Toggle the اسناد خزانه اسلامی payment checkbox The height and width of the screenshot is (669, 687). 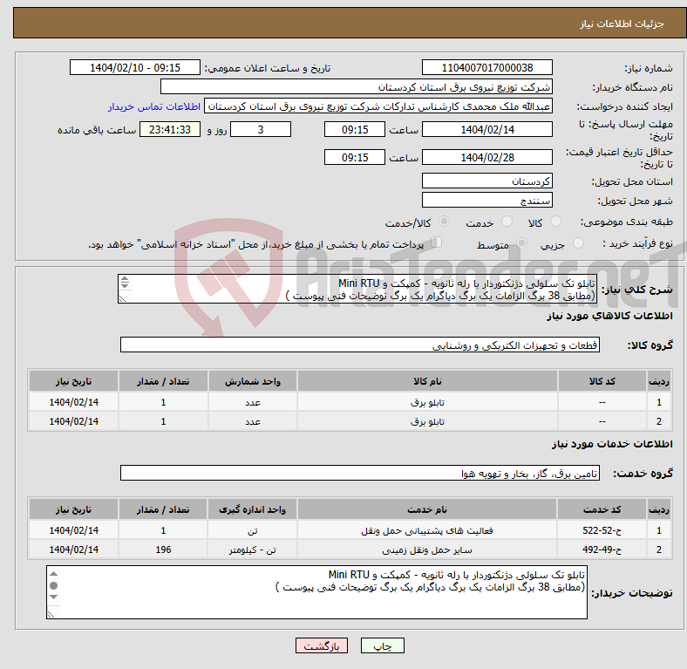point(437,242)
